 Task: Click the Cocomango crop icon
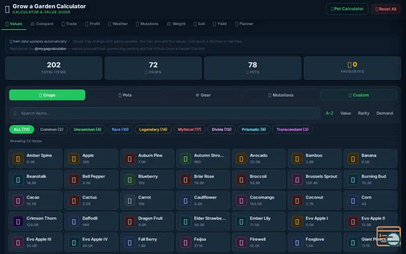(242, 201)
